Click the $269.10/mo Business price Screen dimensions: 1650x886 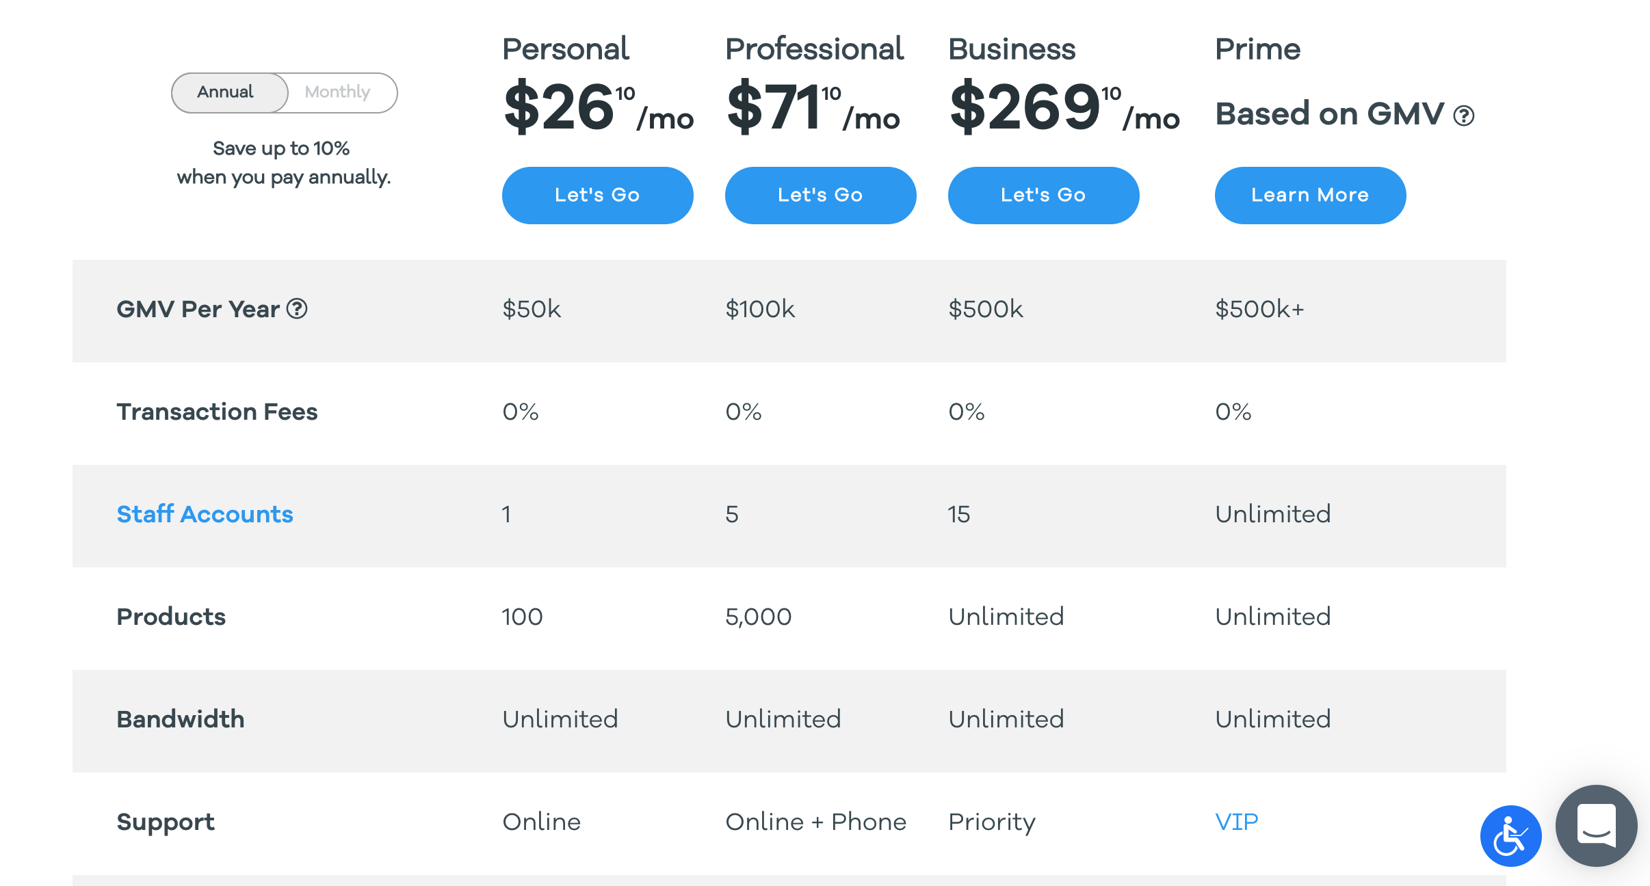coord(1064,107)
